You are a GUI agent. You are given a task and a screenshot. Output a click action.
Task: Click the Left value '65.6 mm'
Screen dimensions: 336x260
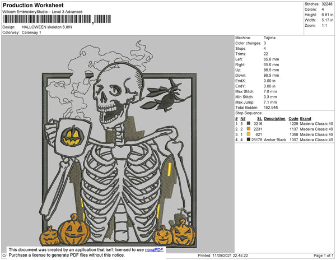pos(271,59)
